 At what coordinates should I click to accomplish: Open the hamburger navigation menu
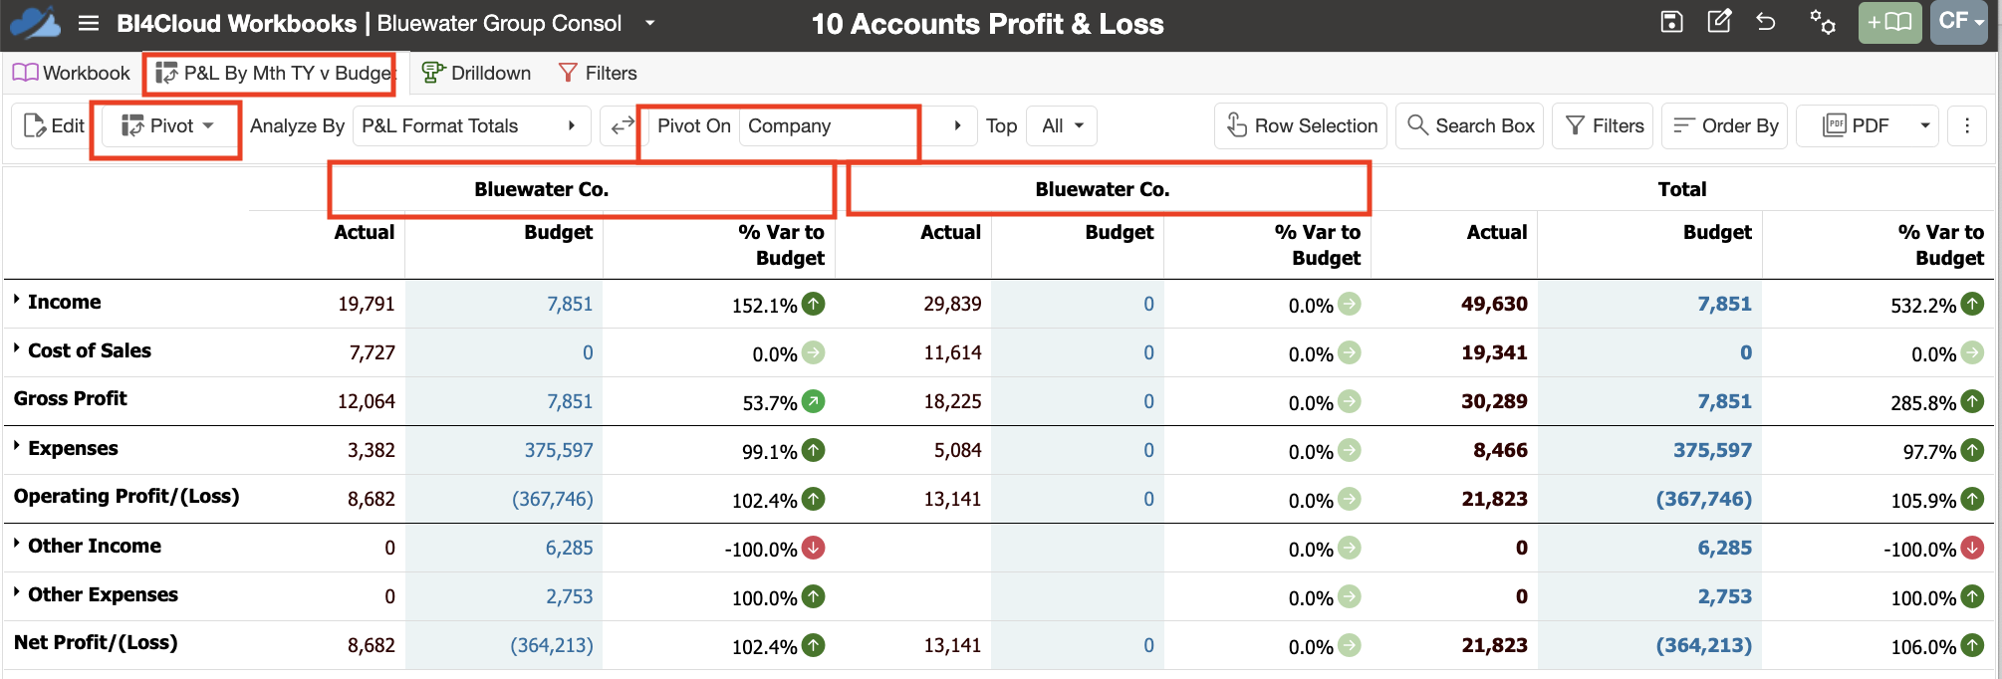89,23
